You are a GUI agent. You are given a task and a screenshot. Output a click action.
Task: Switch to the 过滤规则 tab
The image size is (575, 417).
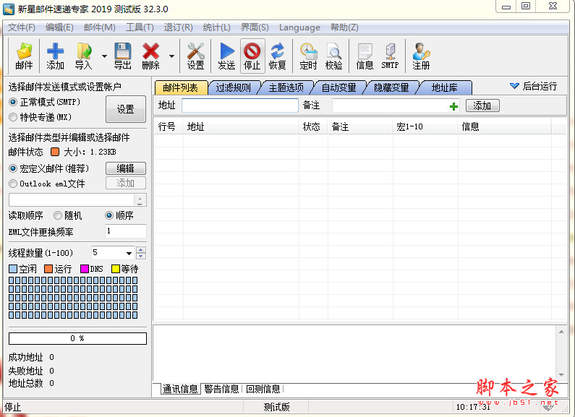(x=233, y=87)
